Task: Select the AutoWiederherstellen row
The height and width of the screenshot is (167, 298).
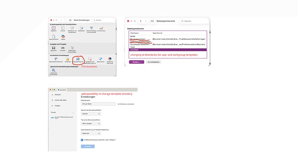Action: [x=168, y=44]
